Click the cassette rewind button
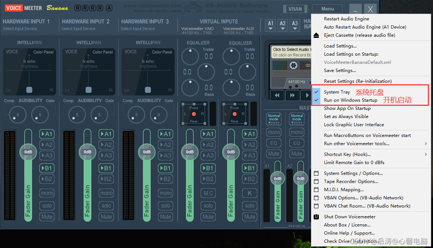Viewport: 433px width, 248px height. [x=277, y=95]
